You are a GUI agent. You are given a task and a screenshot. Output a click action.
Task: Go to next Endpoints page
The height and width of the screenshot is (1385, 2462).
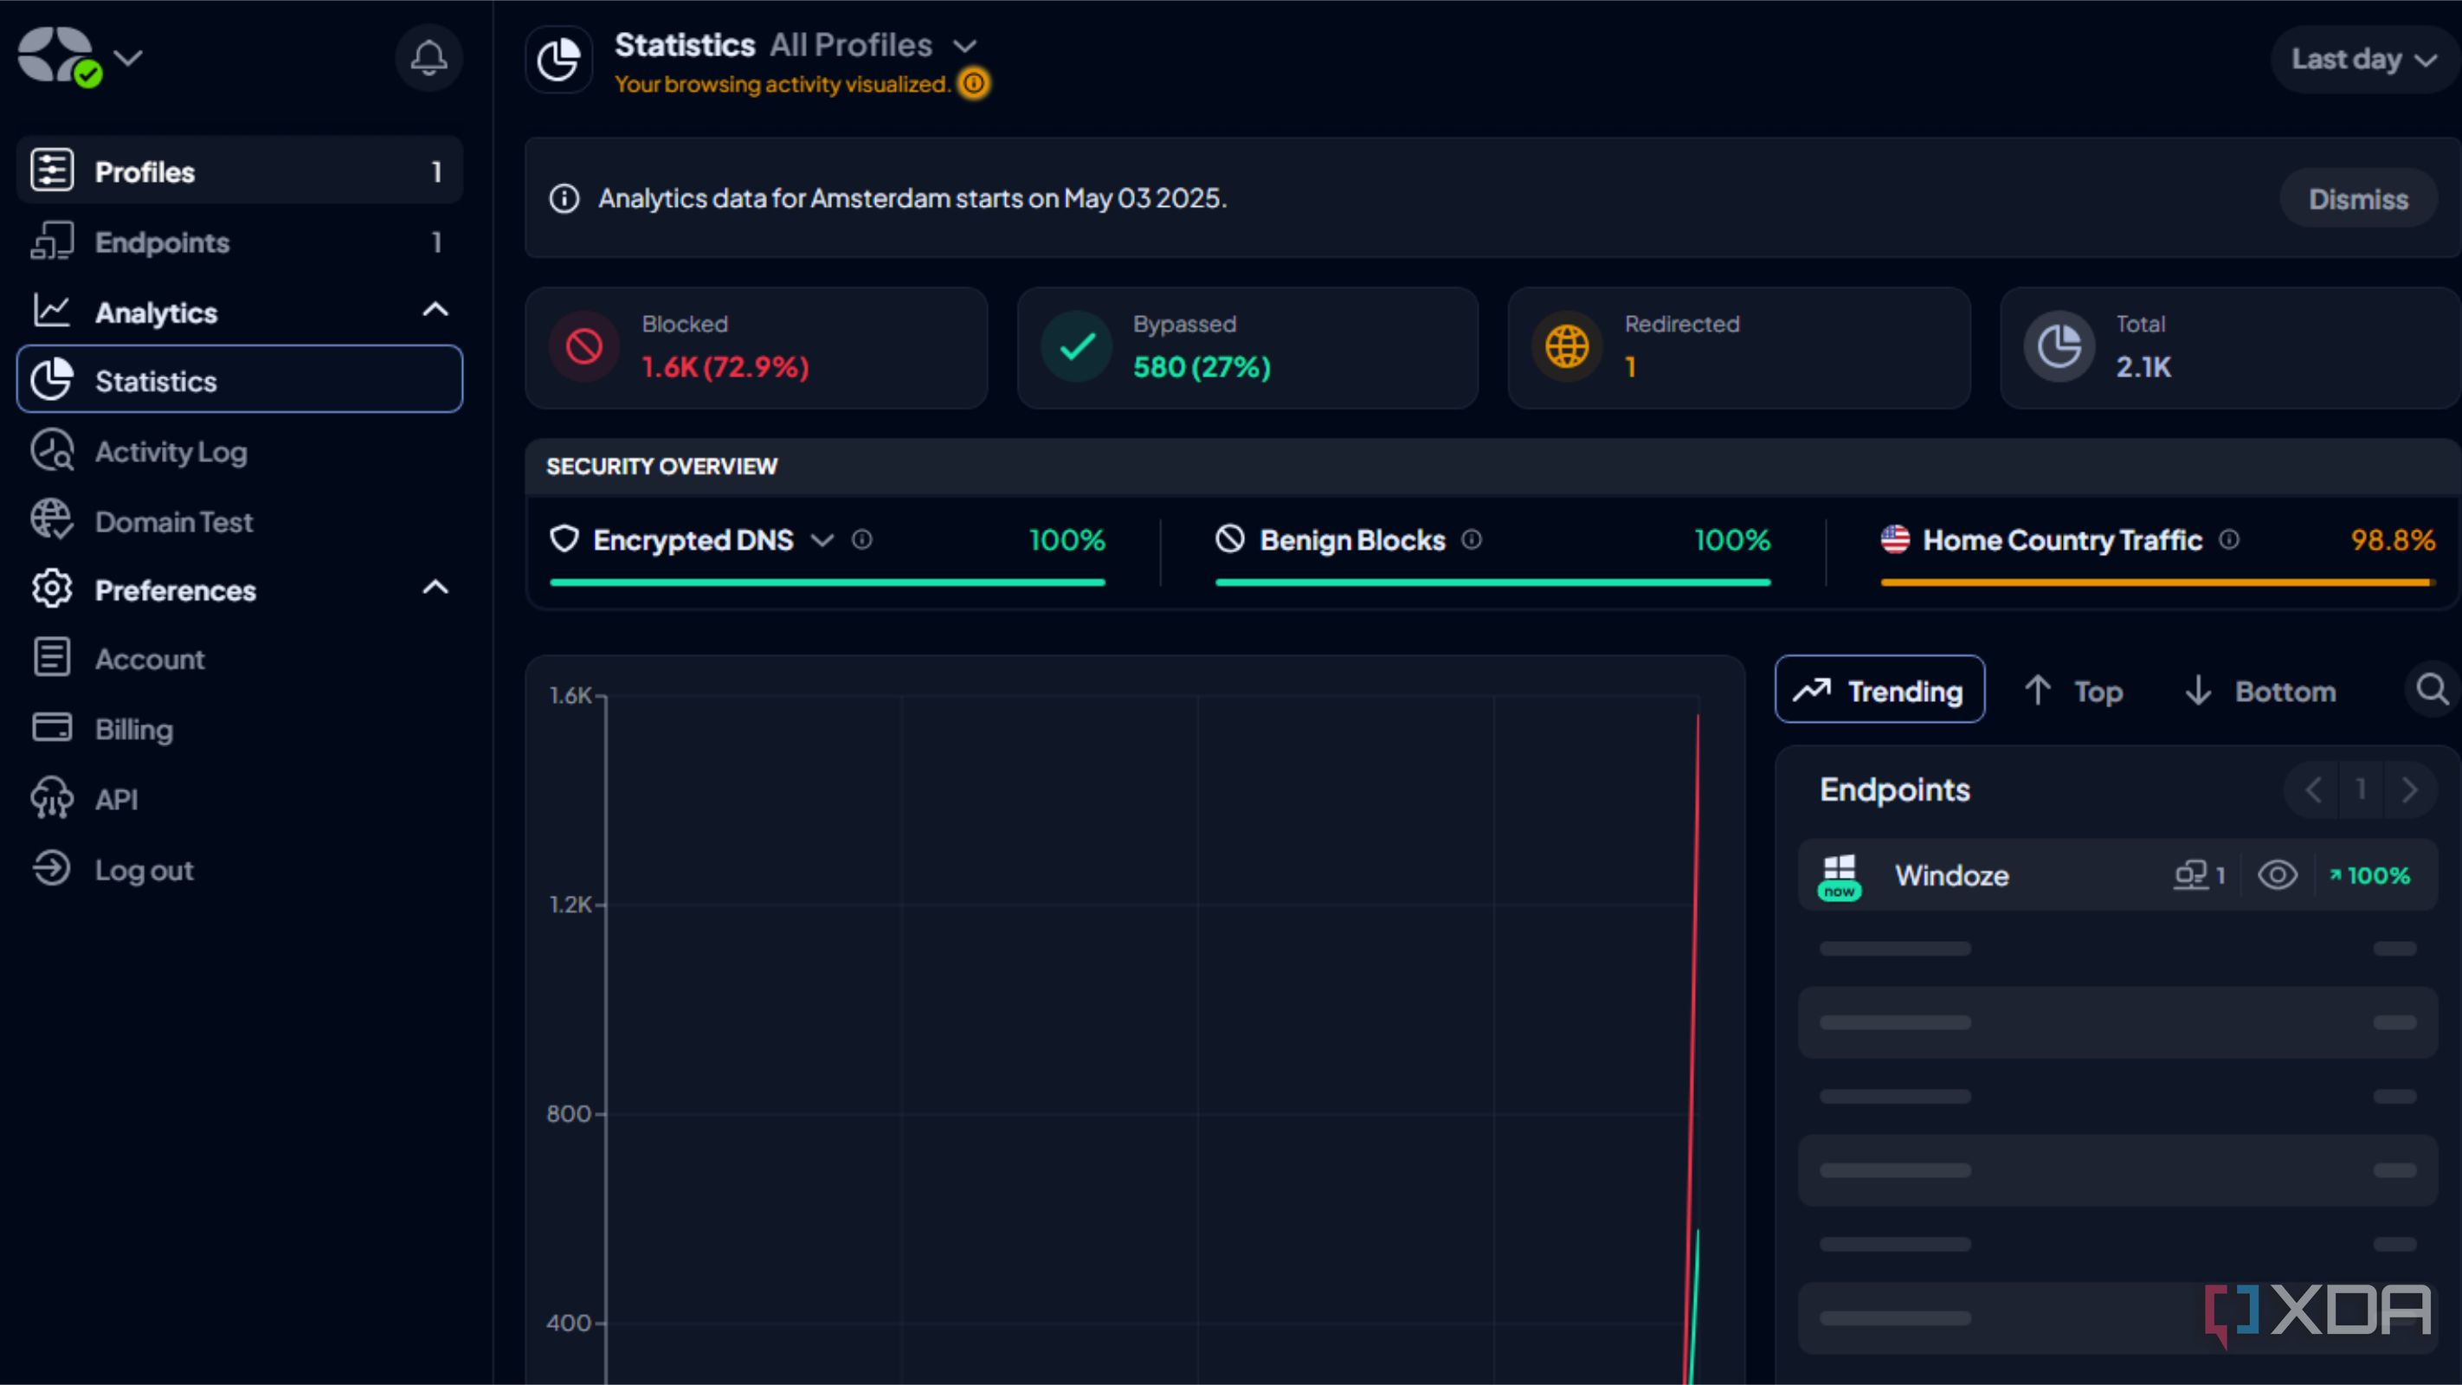coord(2410,789)
